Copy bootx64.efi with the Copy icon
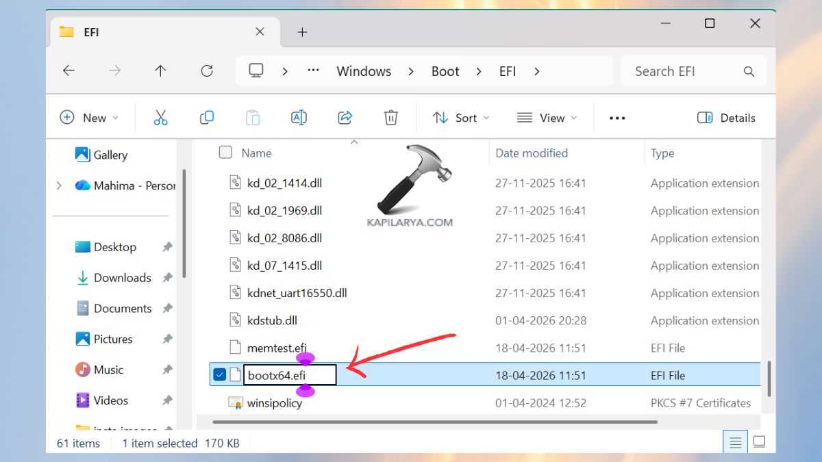Viewport: 822px width, 462px height. [x=207, y=117]
